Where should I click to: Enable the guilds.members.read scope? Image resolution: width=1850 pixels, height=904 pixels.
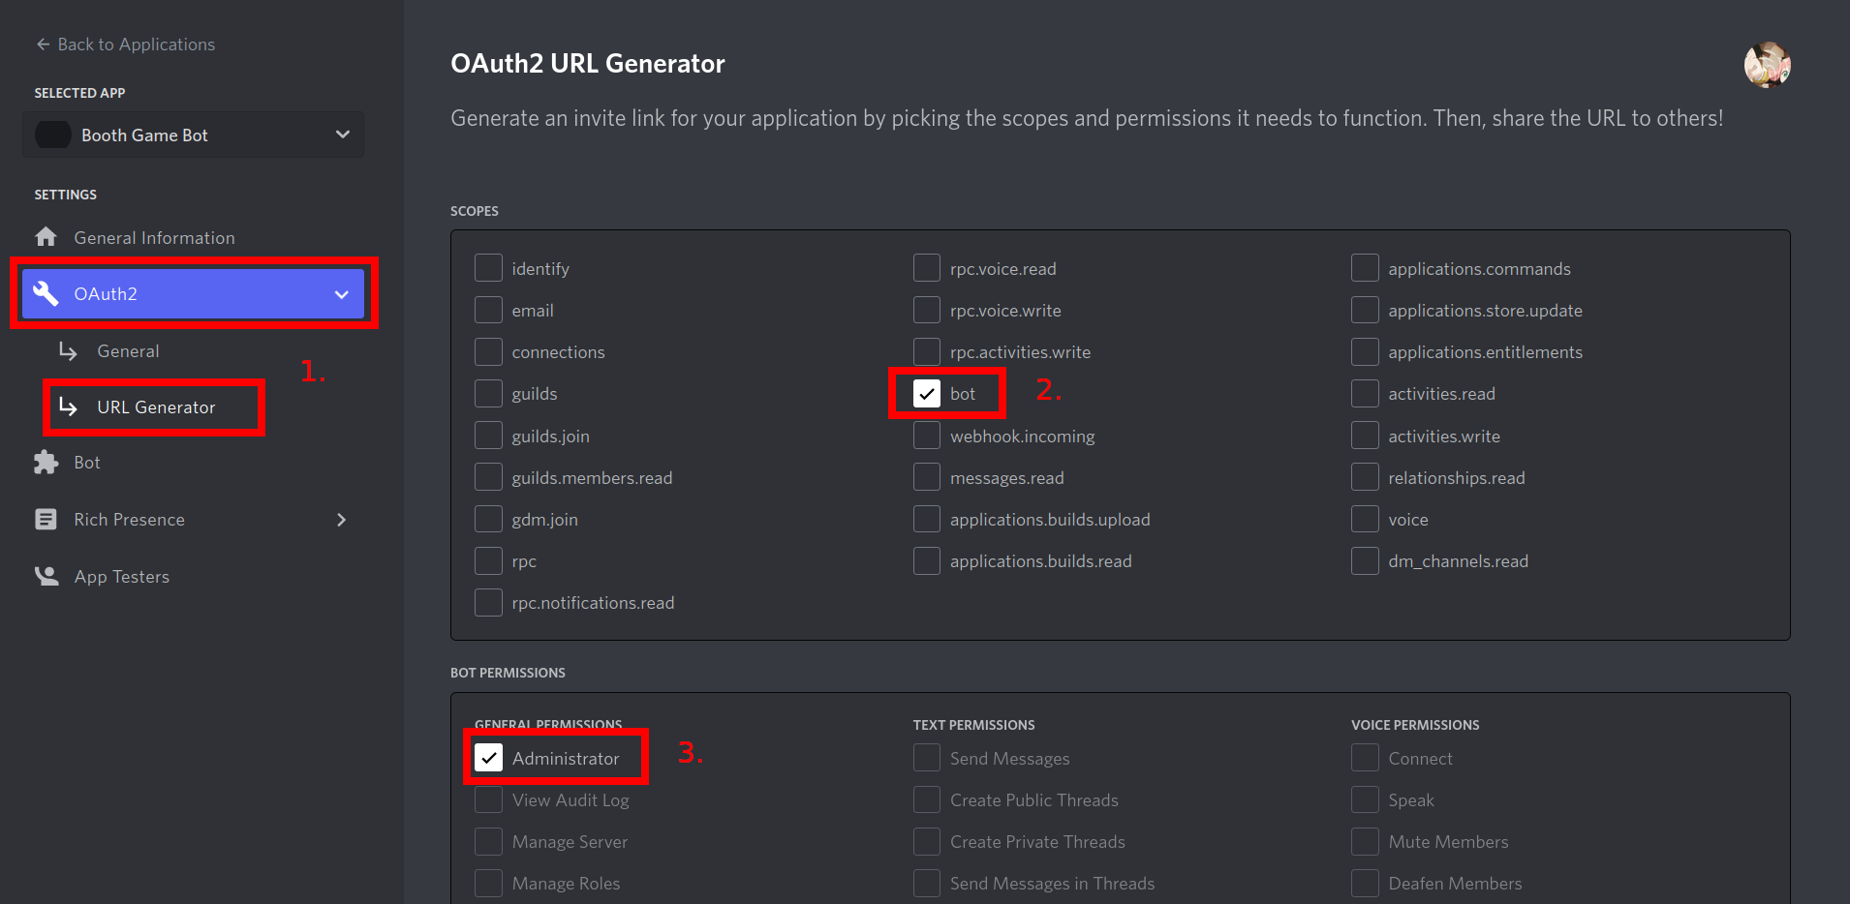488,477
